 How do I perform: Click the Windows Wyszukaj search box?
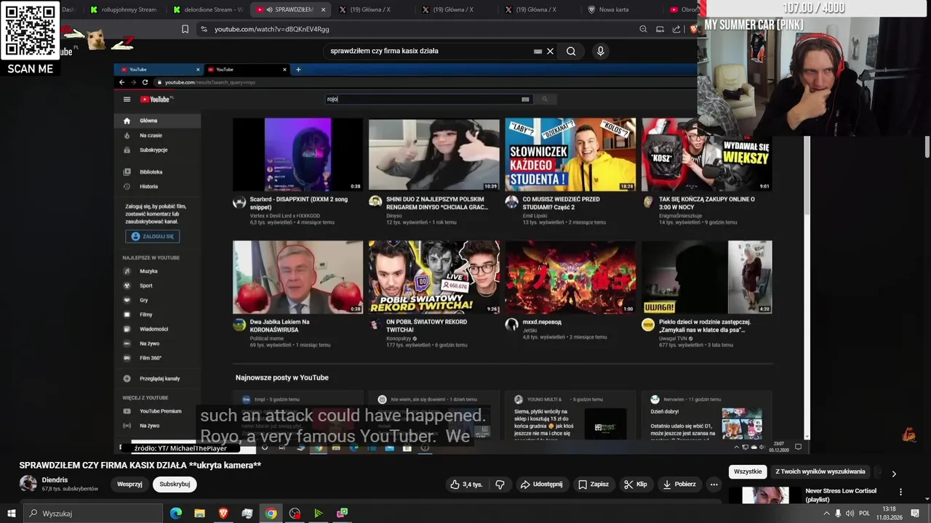coord(93,514)
